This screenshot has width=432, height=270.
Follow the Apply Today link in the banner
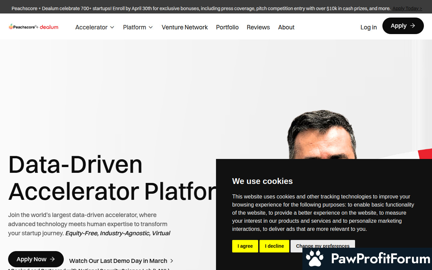click(407, 8)
